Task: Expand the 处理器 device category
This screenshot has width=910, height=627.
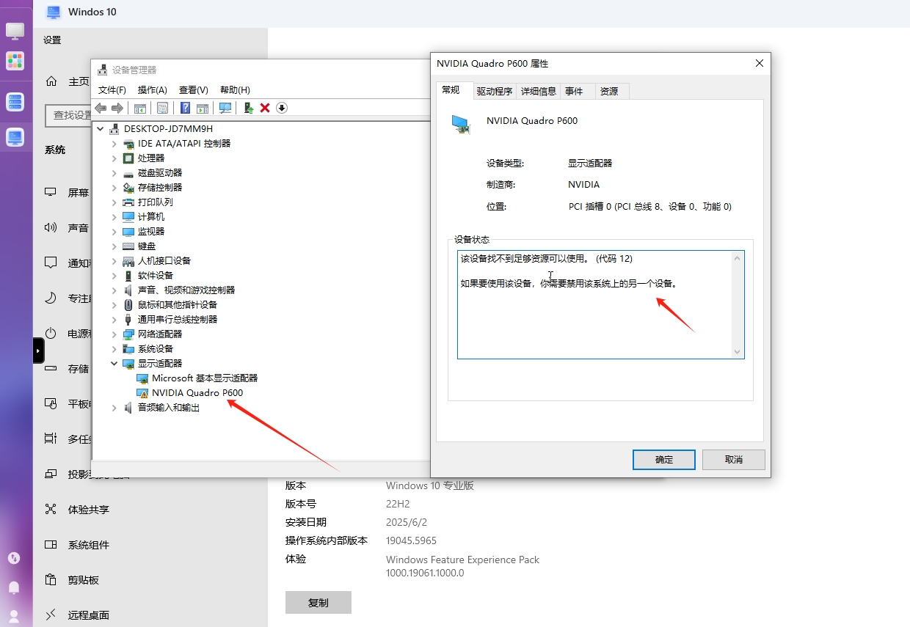Action: pyautogui.click(x=114, y=158)
